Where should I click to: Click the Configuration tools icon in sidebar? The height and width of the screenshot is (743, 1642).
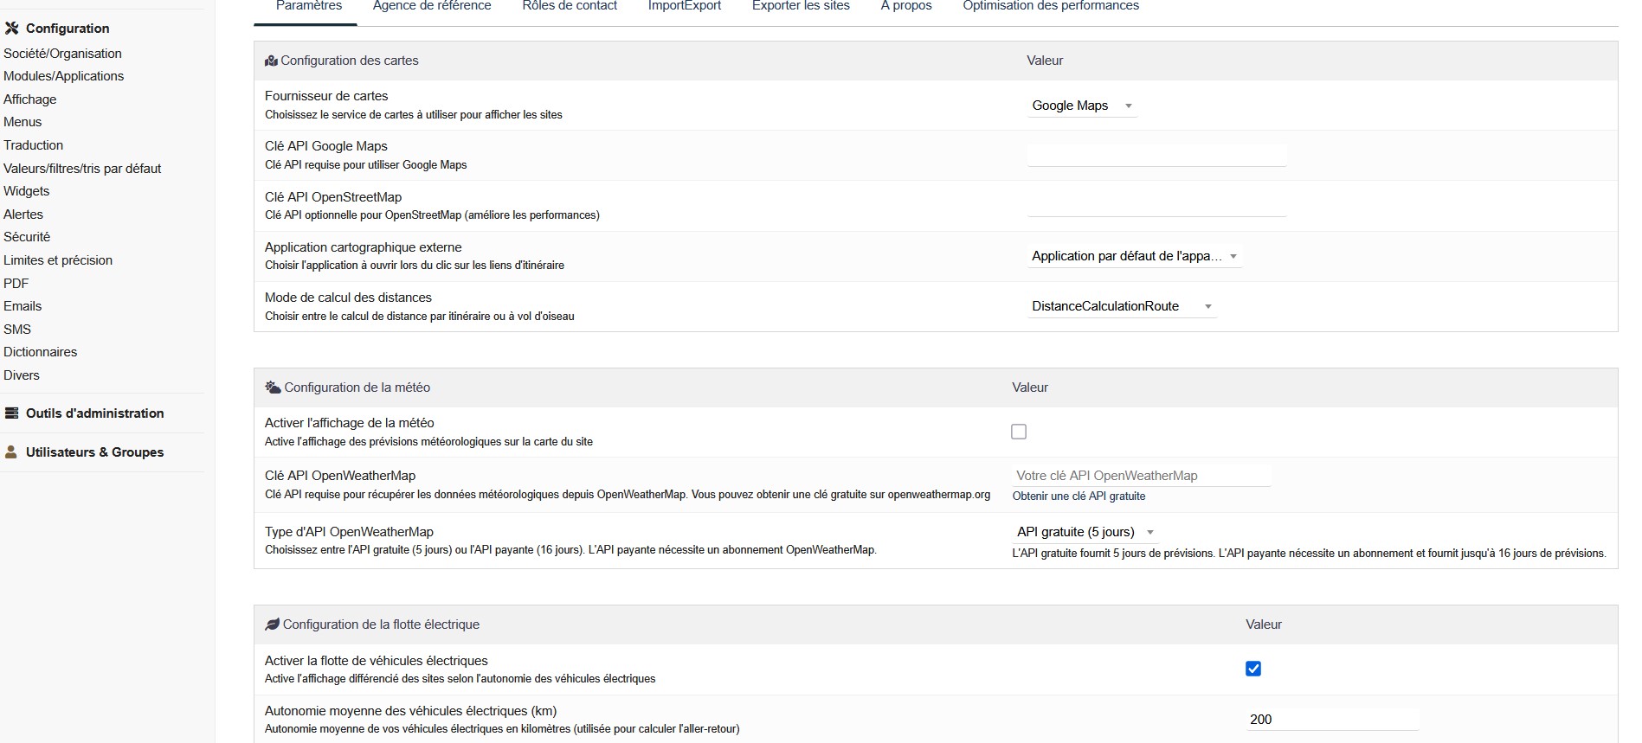pyautogui.click(x=11, y=29)
